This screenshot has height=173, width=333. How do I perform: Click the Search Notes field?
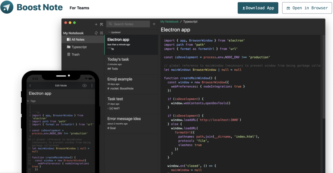[x=128, y=24]
